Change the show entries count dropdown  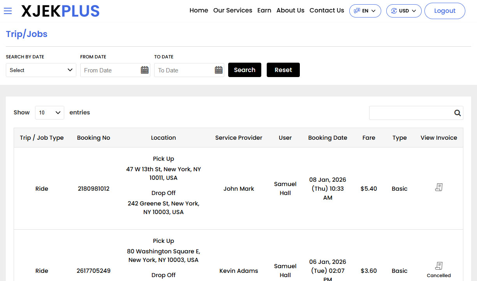[49, 112]
